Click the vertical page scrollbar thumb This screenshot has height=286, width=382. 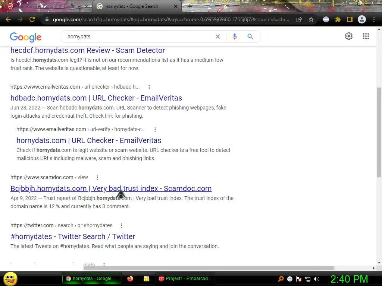click(379, 132)
